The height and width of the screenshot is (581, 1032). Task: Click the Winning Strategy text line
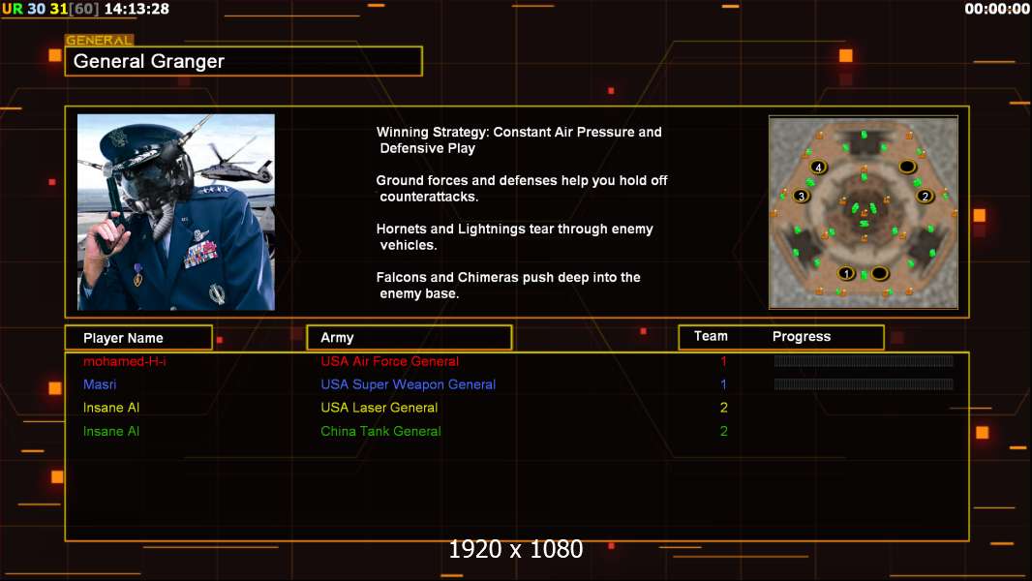coord(519,140)
